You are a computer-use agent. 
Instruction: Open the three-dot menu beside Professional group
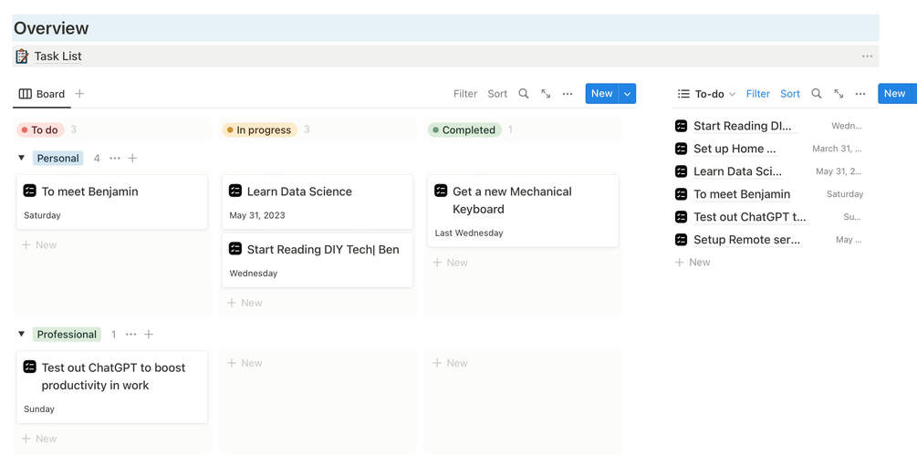[x=130, y=335]
